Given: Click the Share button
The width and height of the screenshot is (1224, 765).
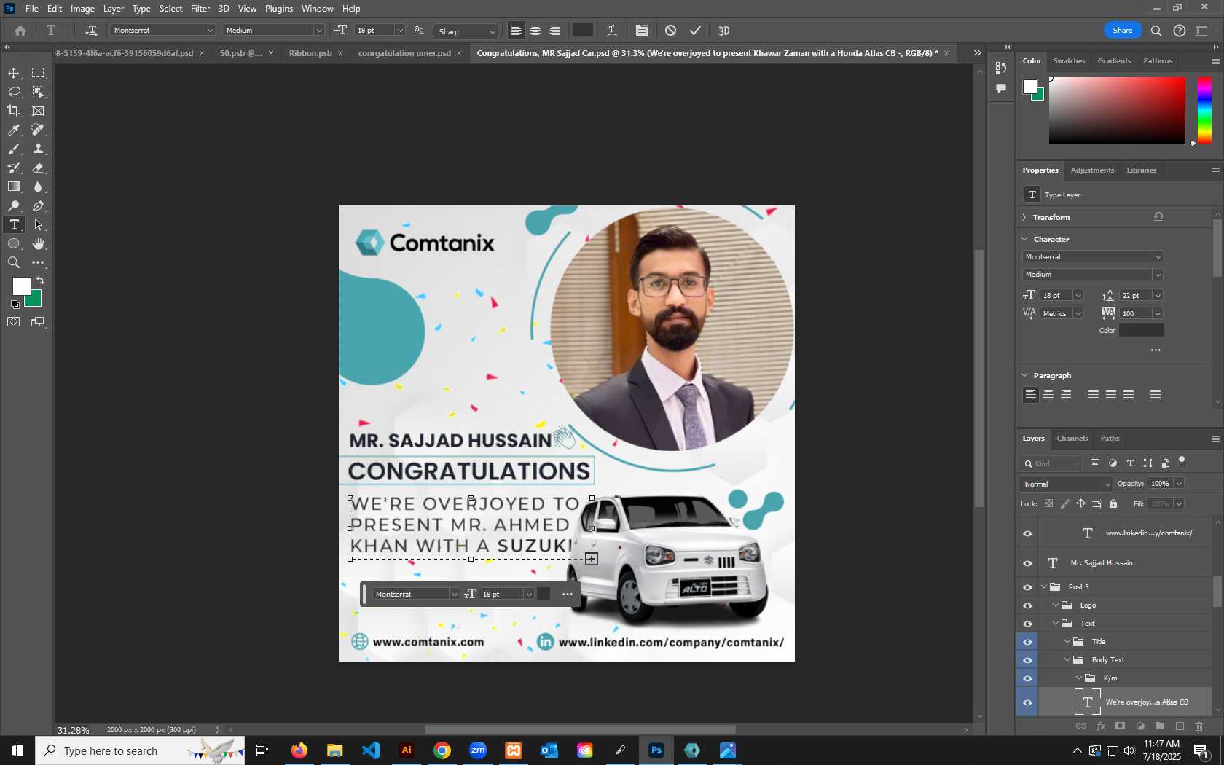Looking at the screenshot, I should (1122, 31).
